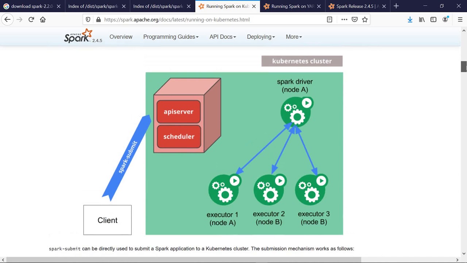Viewport: 467px width, 263px height.
Task: Click the 'spark-submit' code text
Action: pyautogui.click(x=65, y=249)
